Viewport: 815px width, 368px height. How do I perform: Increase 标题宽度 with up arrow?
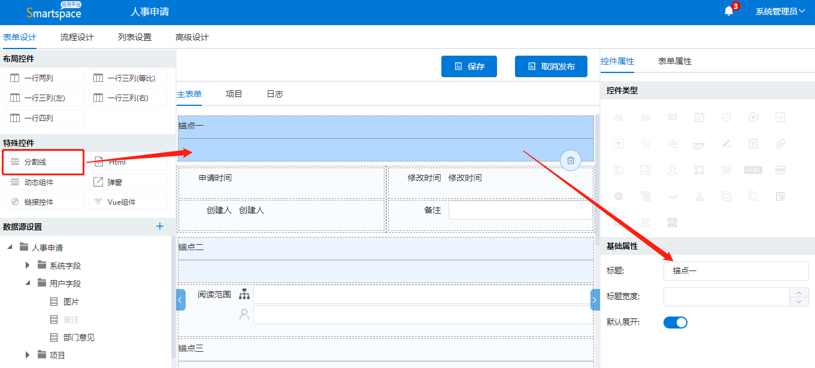(799, 292)
